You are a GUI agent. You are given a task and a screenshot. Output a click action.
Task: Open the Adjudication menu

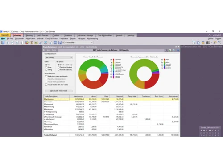(x=30, y=39)
